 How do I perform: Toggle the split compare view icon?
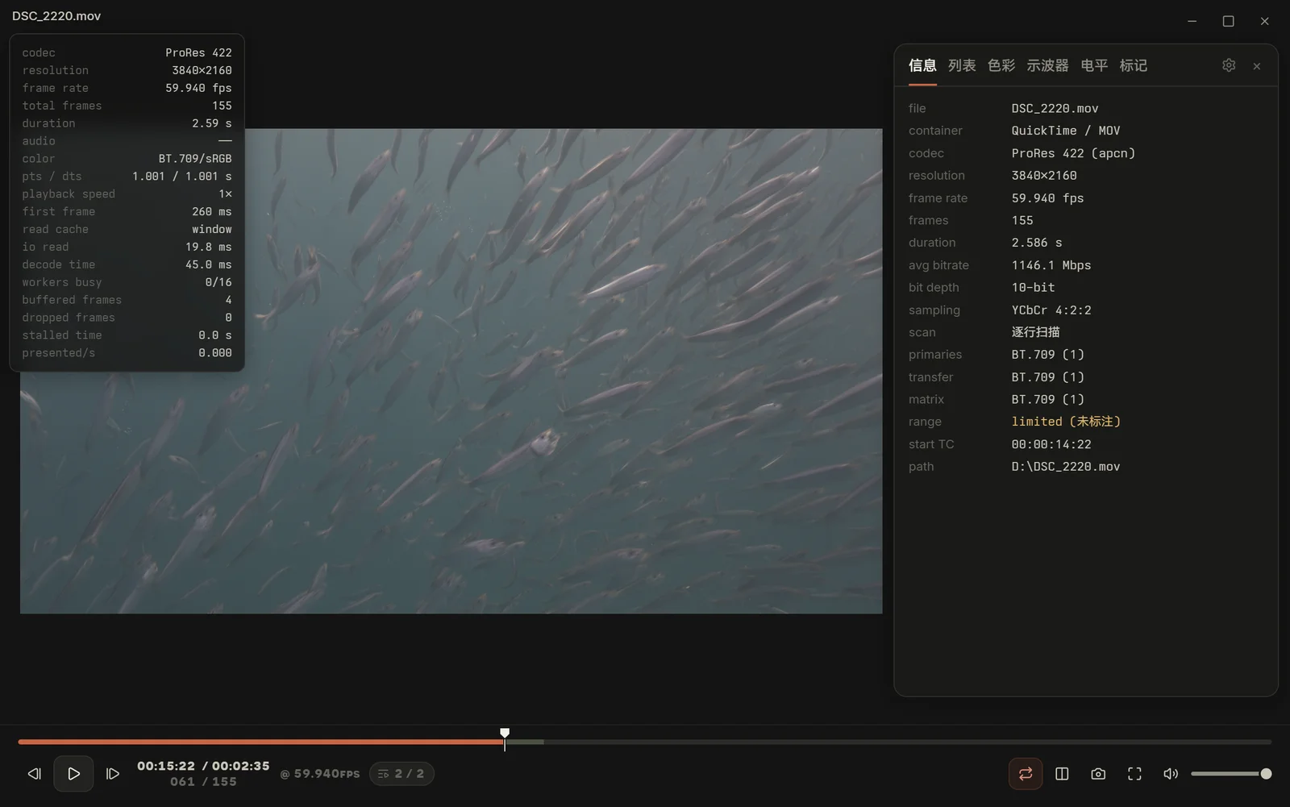pyautogui.click(x=1062, y=774)
